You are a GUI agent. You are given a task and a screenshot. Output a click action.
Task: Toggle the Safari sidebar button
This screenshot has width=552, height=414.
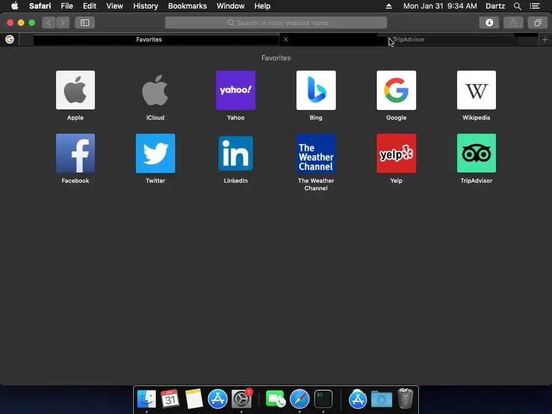(85, 23)
